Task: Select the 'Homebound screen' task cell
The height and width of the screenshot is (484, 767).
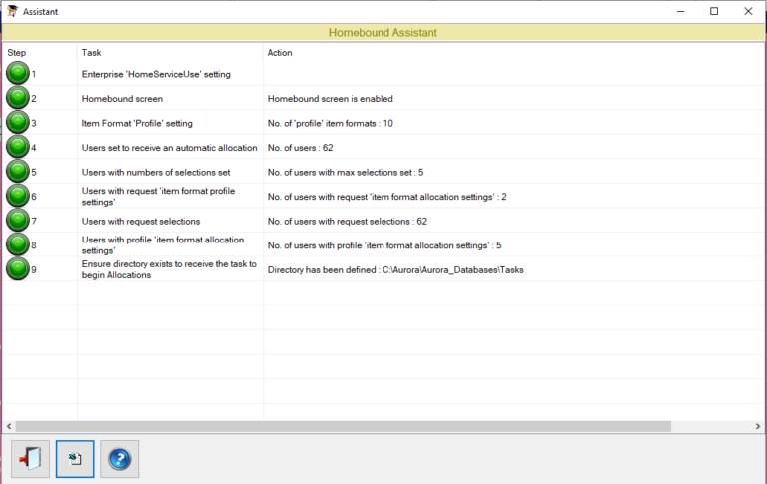Action: [122, 99]
